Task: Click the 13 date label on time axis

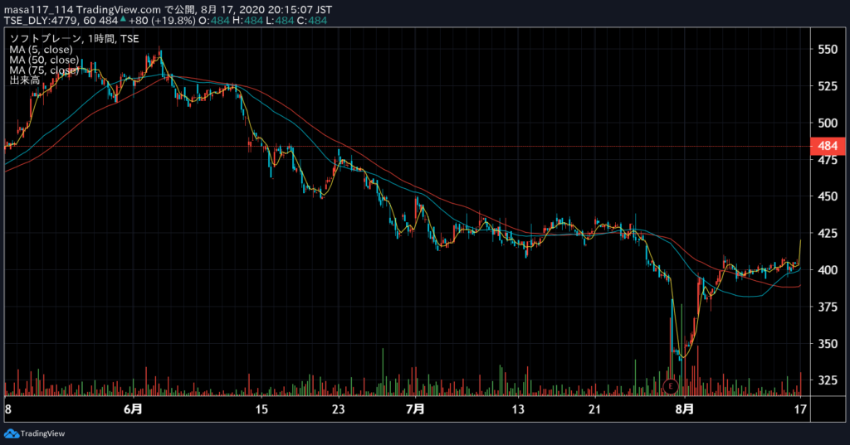Action: point(518,409)
